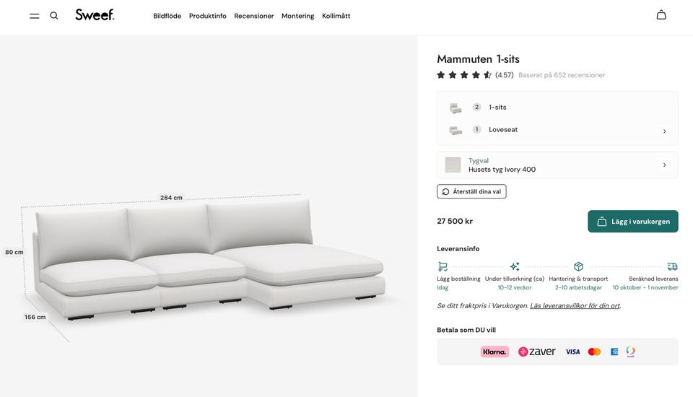Go to the Recensioner section
The height and width of the screenshot is (397, 693).
(x=254, y=16)
